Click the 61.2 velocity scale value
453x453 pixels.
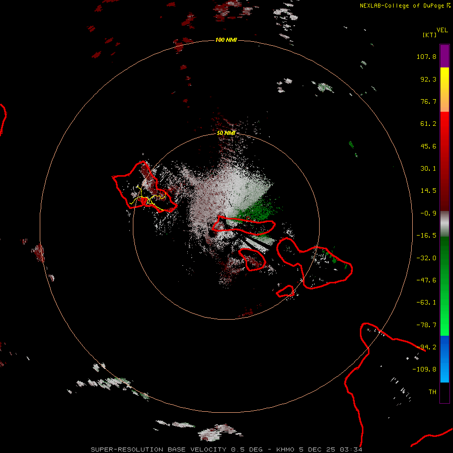coord(428,124)
